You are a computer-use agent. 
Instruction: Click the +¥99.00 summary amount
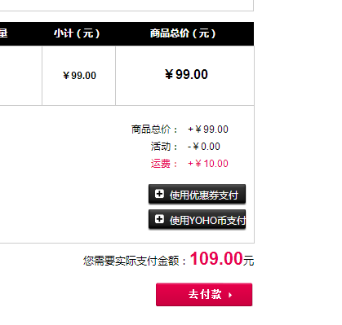tap(208, 130)
